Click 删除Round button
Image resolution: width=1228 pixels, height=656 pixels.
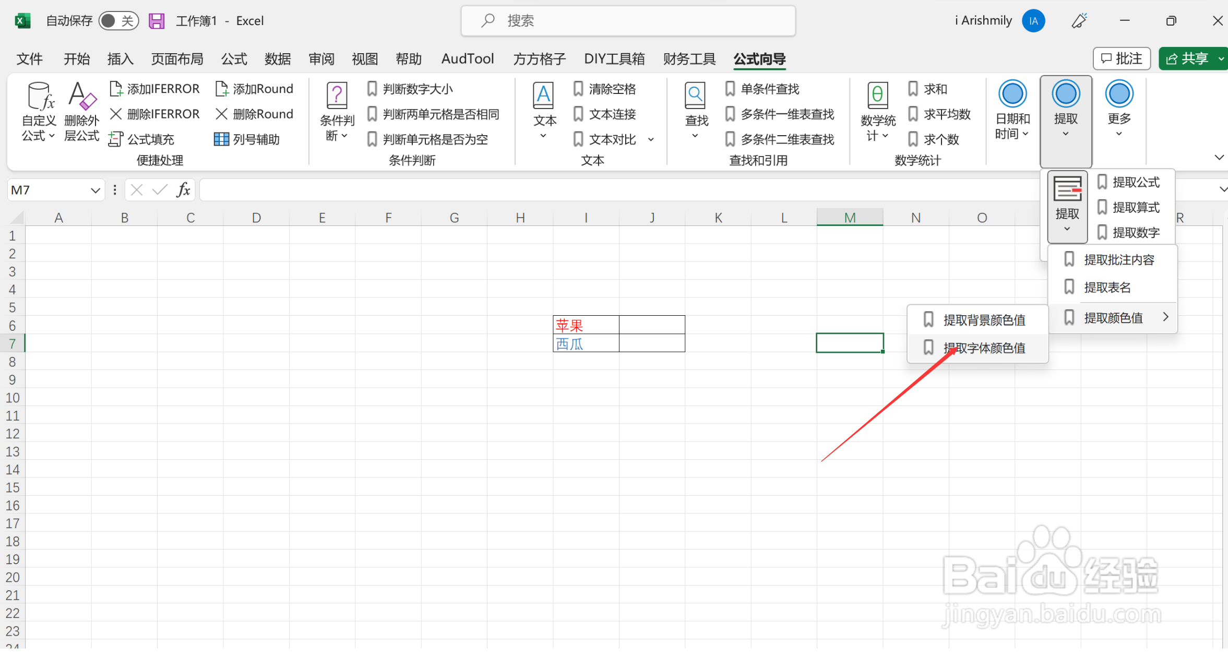[x=254, y=114]
